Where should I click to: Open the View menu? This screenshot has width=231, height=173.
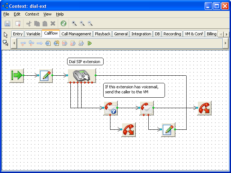pyautogui.click(x=47, y=14)
